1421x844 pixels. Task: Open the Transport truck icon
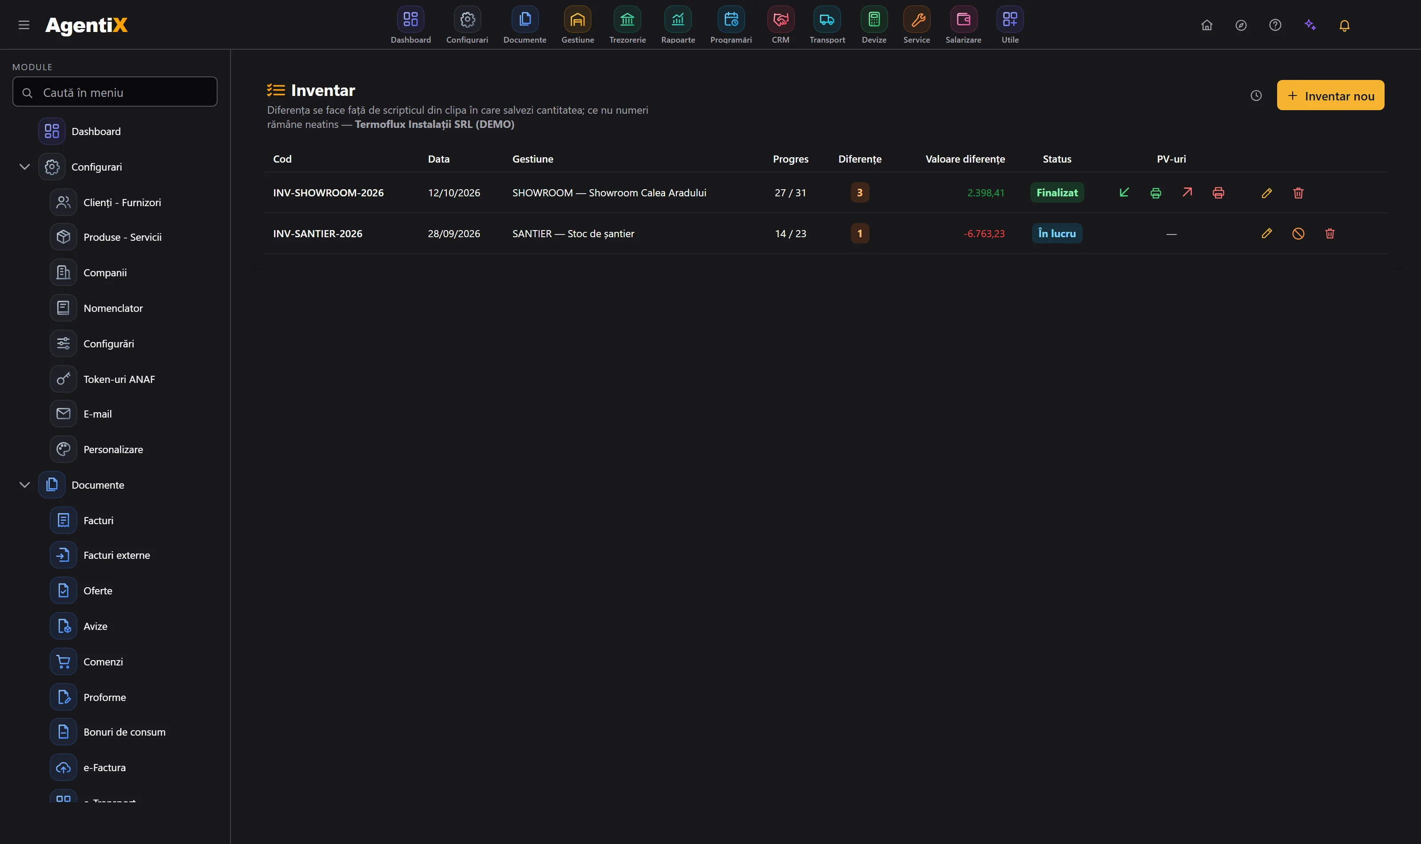[x=827, y=20]
